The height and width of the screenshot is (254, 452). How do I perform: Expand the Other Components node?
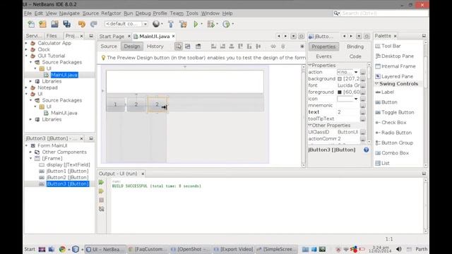31,152
